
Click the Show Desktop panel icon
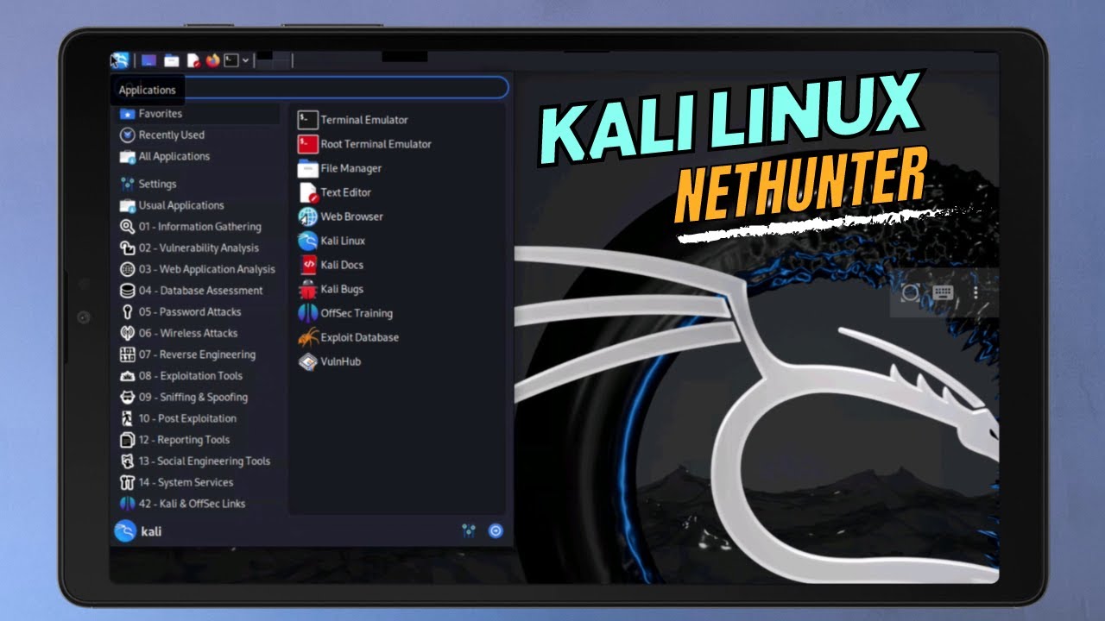148,60
